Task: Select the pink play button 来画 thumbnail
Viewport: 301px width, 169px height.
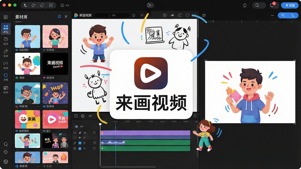Action: tap(55, 119)
